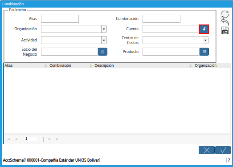233x167 pixels.
Task: Go to previous page of results
Action: tap(16, 139)
